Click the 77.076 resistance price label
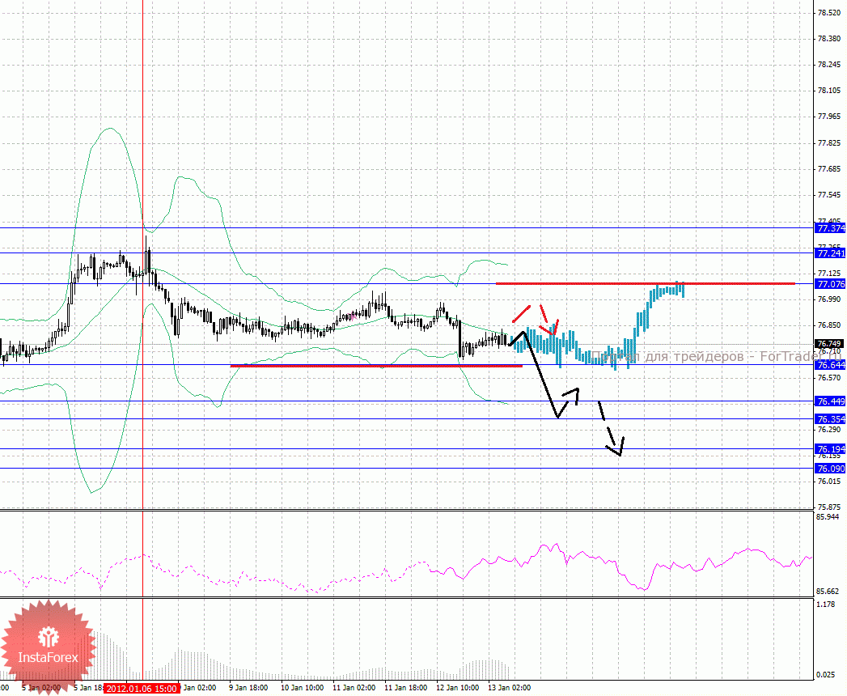The image size is (847, 696). pyautogui.click(x=830, y=284)
